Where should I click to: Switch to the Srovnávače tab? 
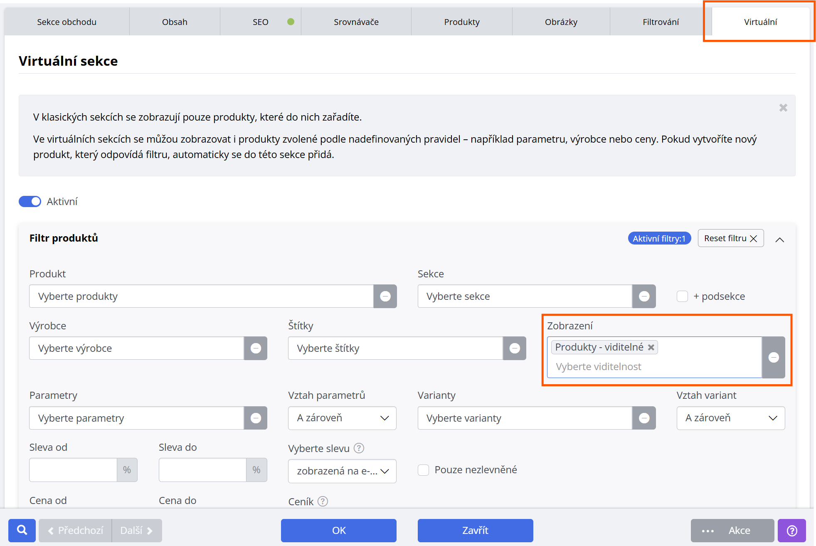[356, 22]
